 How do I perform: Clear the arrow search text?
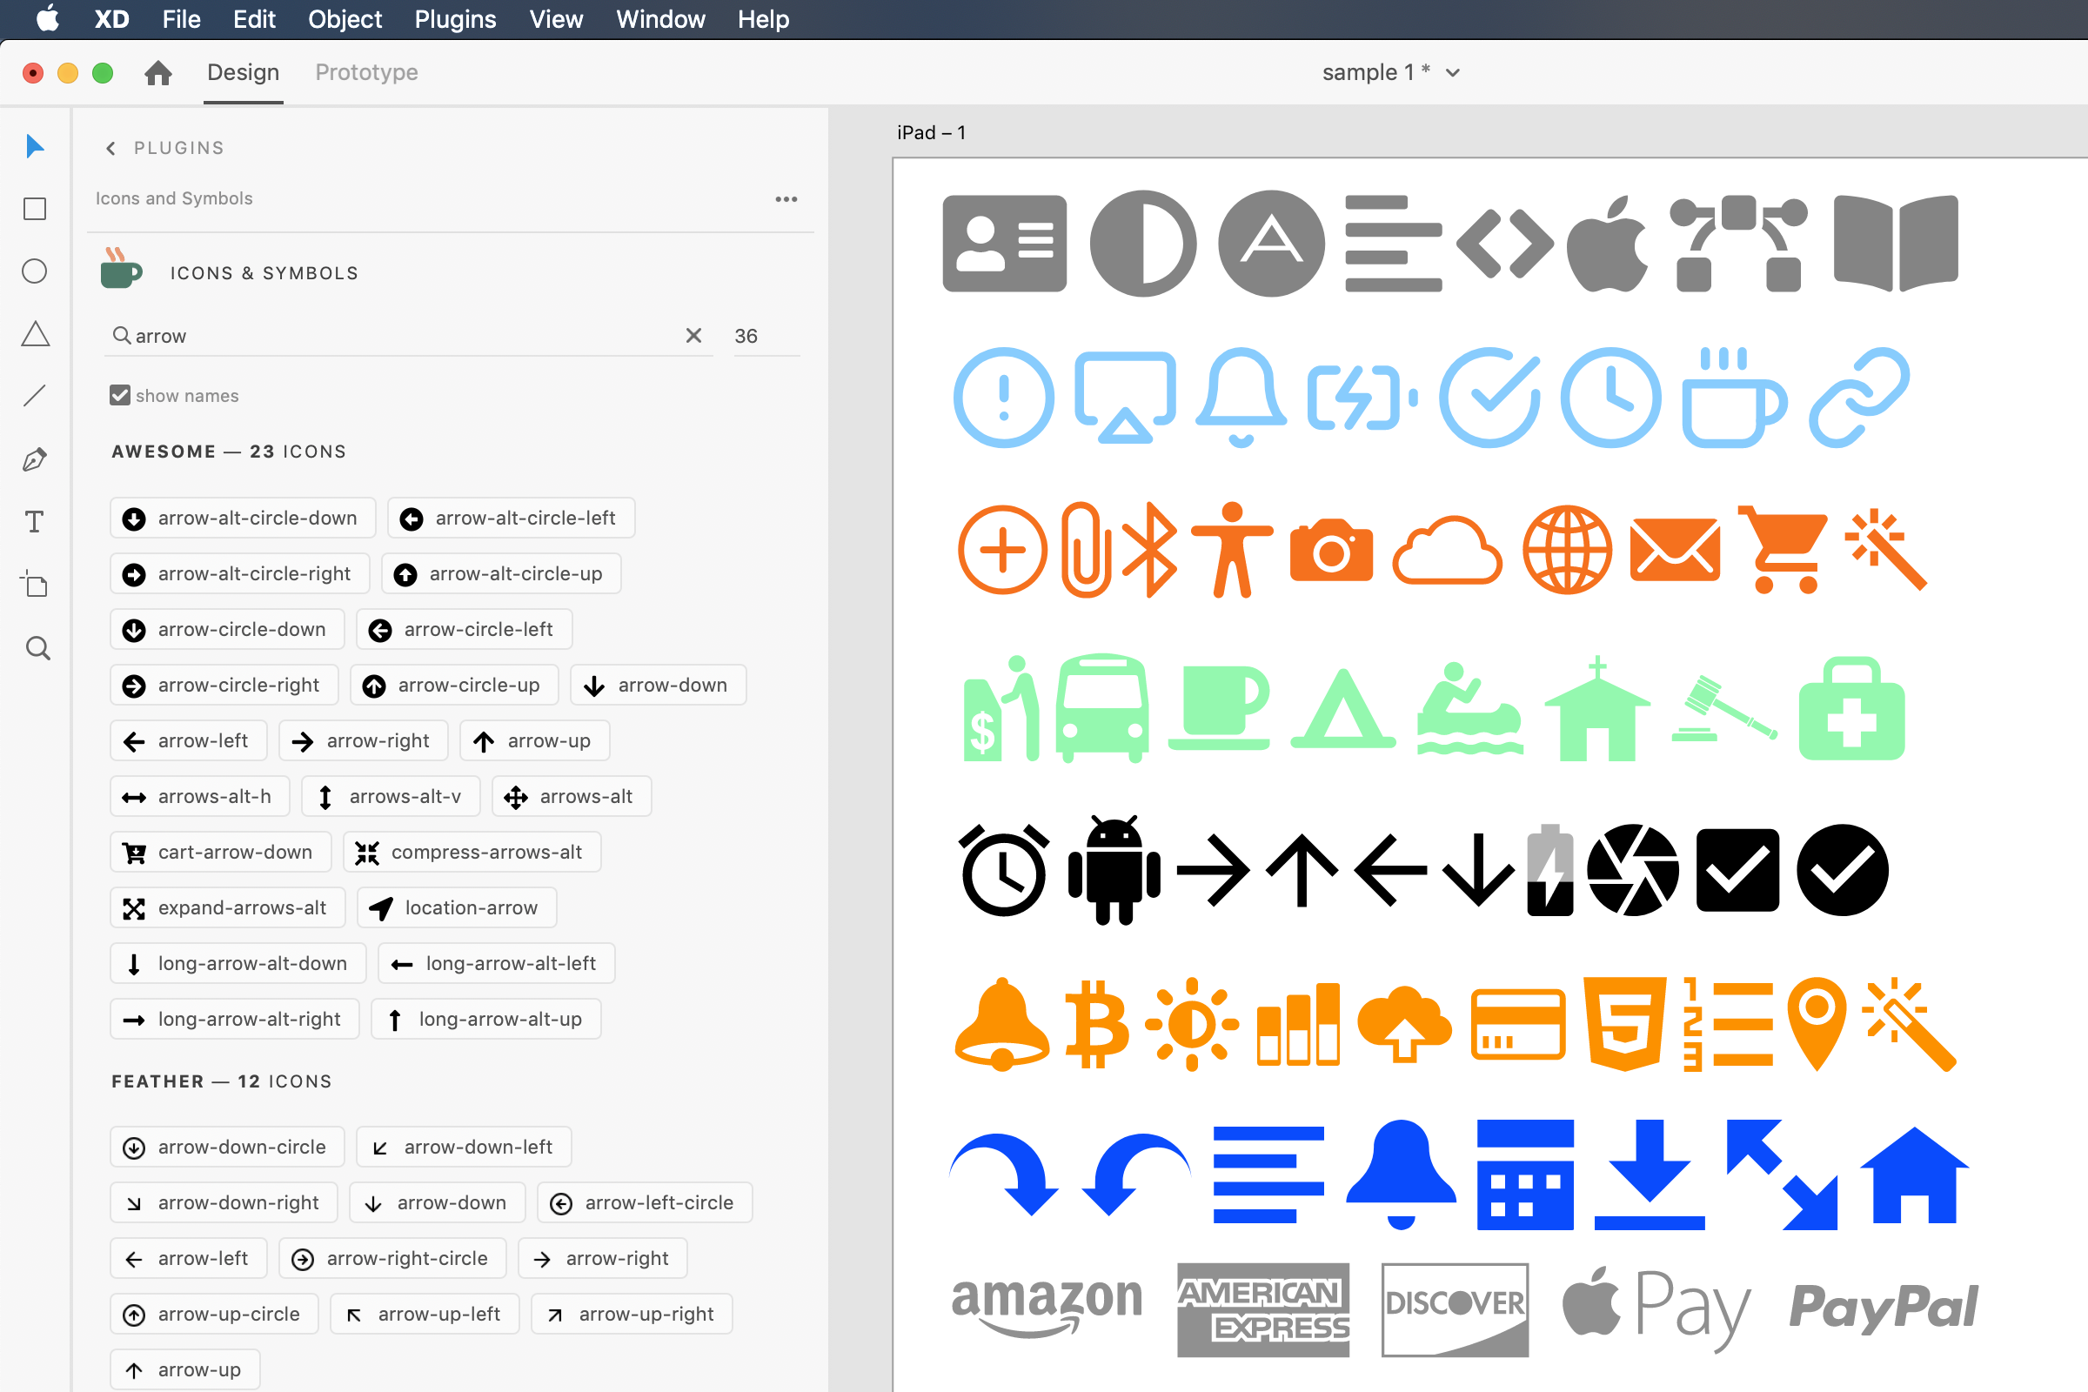pyautogui.click(x=693, y=335)
